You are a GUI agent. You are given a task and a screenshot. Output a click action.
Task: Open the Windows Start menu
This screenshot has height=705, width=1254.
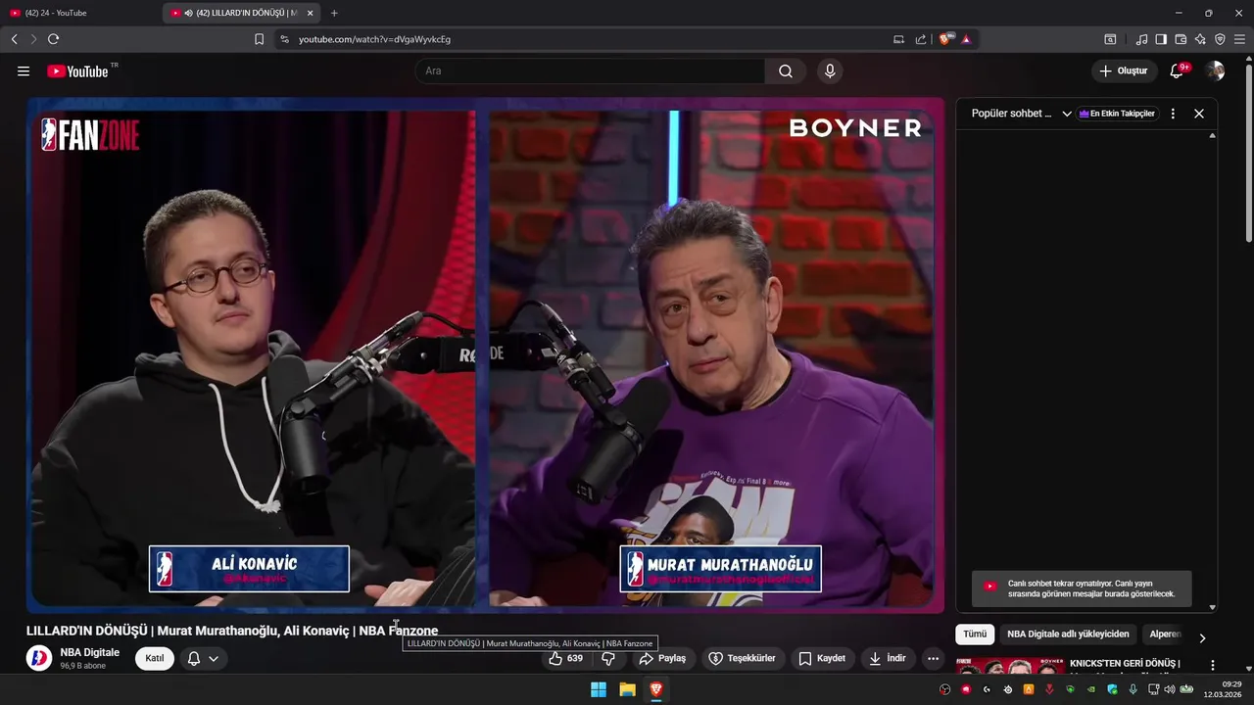[x=598, y=689]
